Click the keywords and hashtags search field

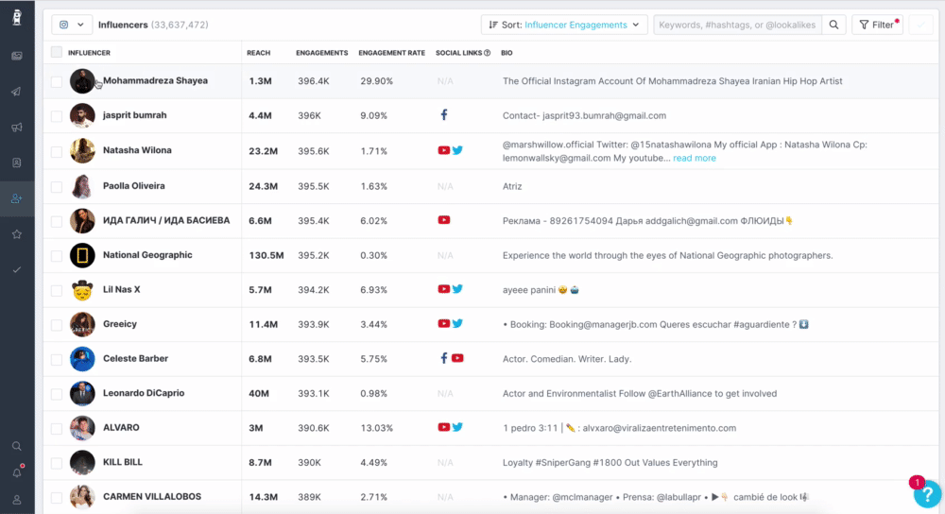click(737, 25)
